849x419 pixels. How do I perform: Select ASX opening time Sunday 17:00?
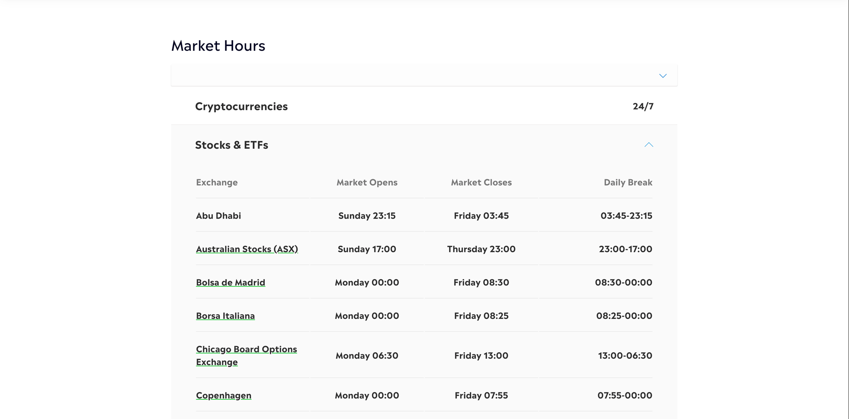click(367, 249)
